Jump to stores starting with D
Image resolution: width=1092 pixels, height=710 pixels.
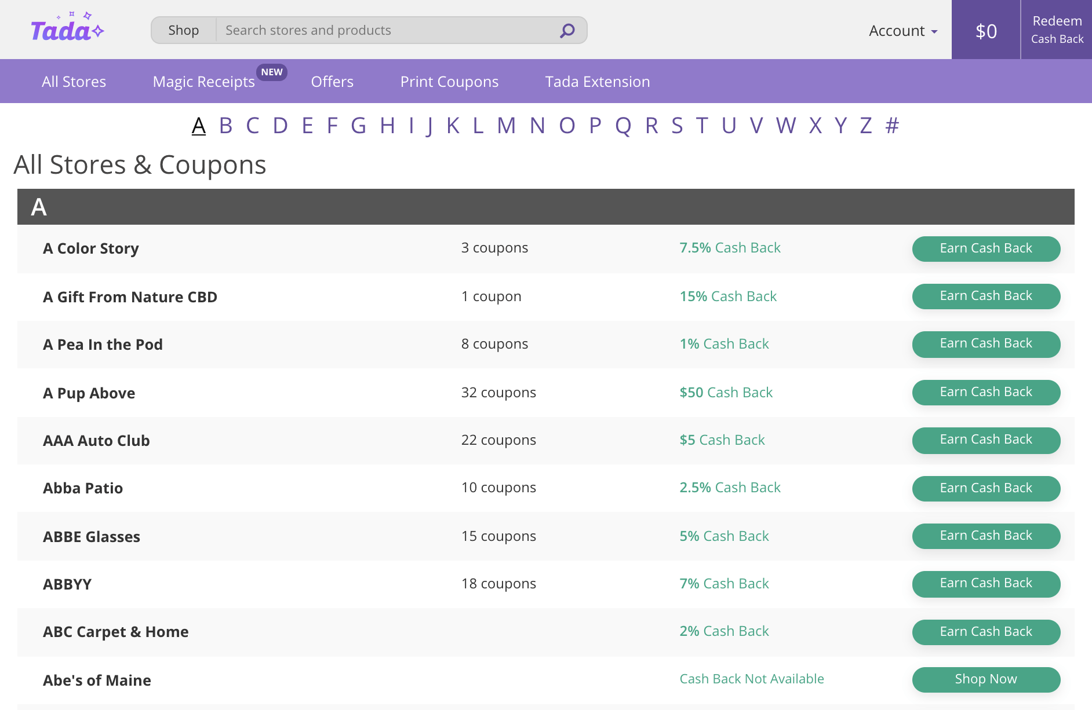pos(280,125)
